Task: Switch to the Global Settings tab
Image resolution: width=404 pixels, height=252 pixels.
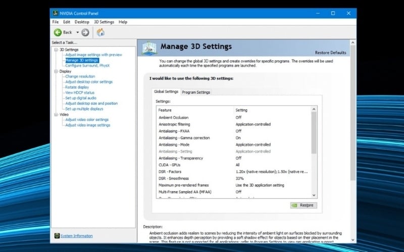Action: [166, 92]
